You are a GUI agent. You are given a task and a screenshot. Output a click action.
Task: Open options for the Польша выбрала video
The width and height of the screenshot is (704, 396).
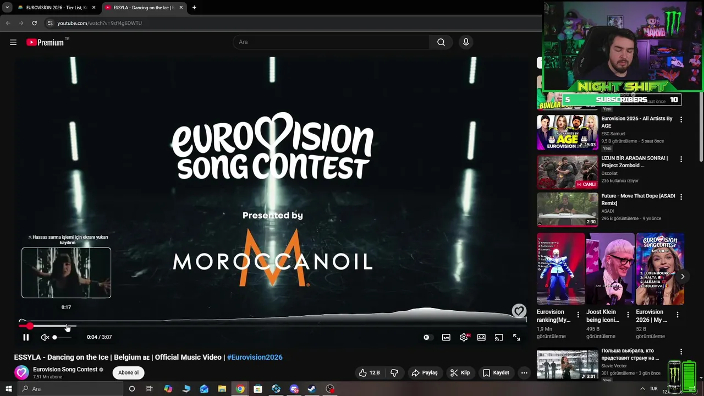(x=681, y=352)
